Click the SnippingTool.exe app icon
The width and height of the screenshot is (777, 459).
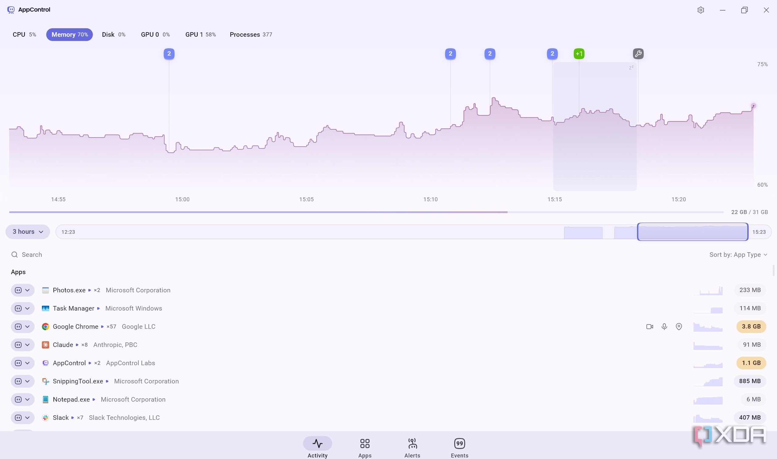pos(46,381)
